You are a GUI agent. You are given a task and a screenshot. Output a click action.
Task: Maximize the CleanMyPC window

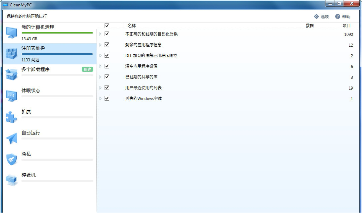339,3
